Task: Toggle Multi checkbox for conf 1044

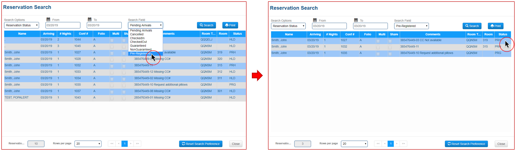Action: pos(112,40)
